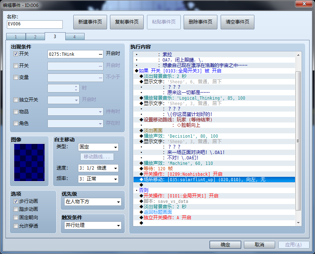Select the ◇脸朝向上 move route line
Image resolution: width=315 pixels, height=254 pixels.
pos(214,125)
